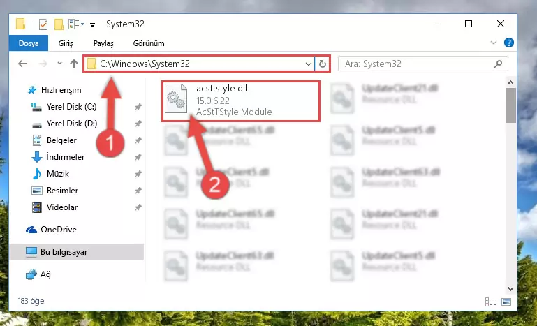
Task: Switch to the Görünüm ribbon tab
Action: point(149,43)
